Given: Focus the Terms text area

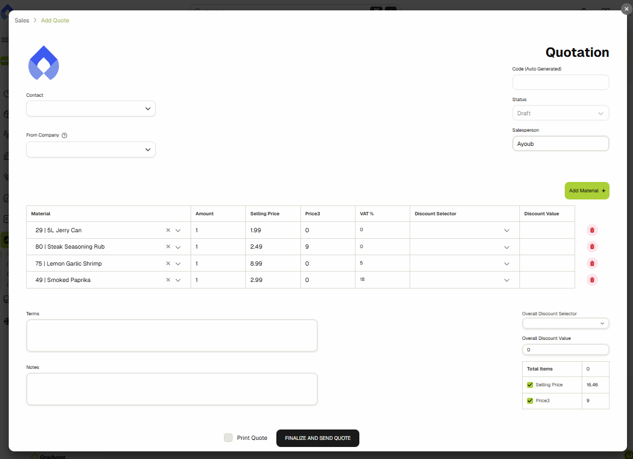Looking at the screenshot, I should 171,336.
